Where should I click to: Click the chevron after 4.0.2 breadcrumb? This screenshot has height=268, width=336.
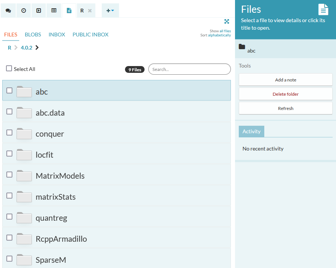[x=37, y=48]
